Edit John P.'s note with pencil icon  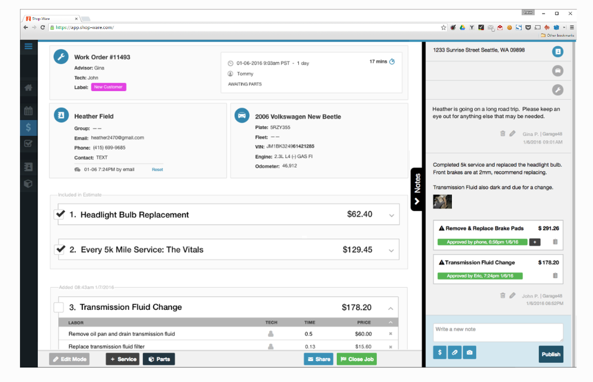[512, 296]
